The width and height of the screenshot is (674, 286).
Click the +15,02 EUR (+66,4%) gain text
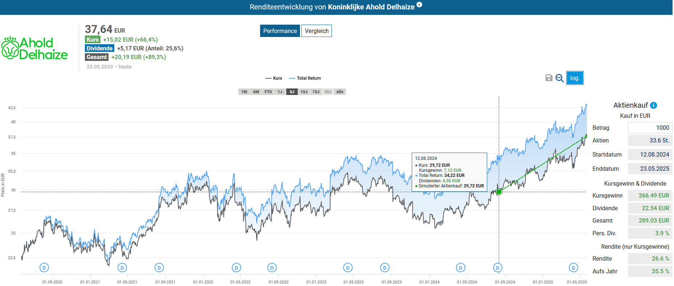tap(130, 40)
